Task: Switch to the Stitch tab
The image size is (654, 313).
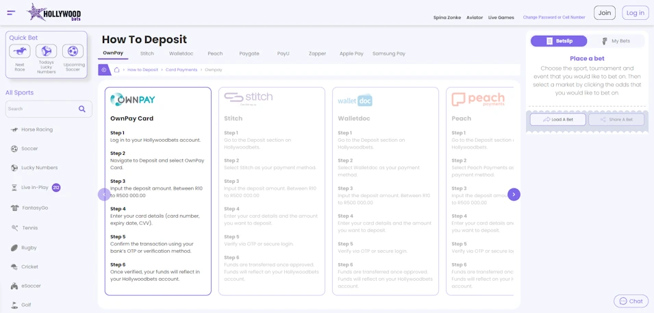Action: tap(147, 53)
